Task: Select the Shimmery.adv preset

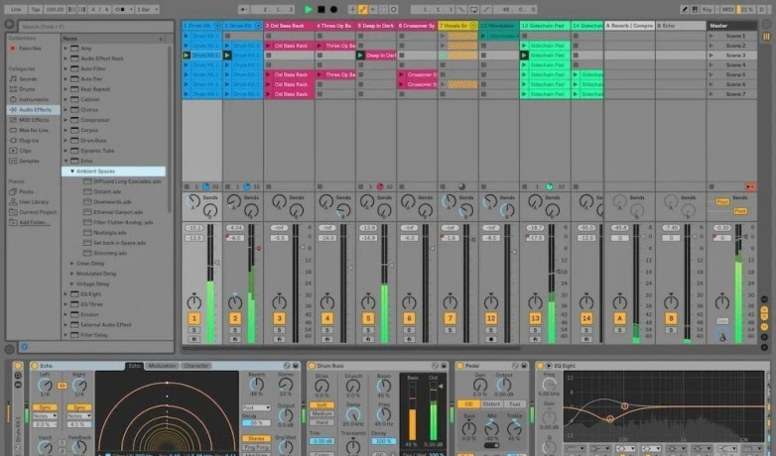Action: tap(110, 253)
